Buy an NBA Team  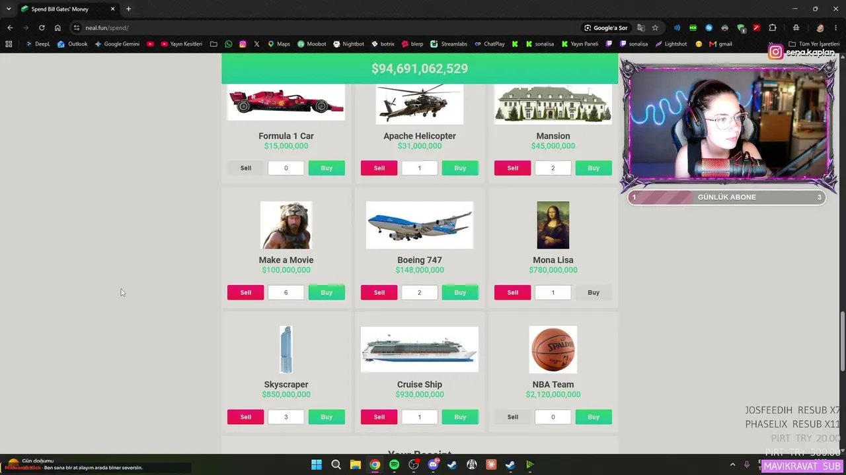[x=594, y=417]
